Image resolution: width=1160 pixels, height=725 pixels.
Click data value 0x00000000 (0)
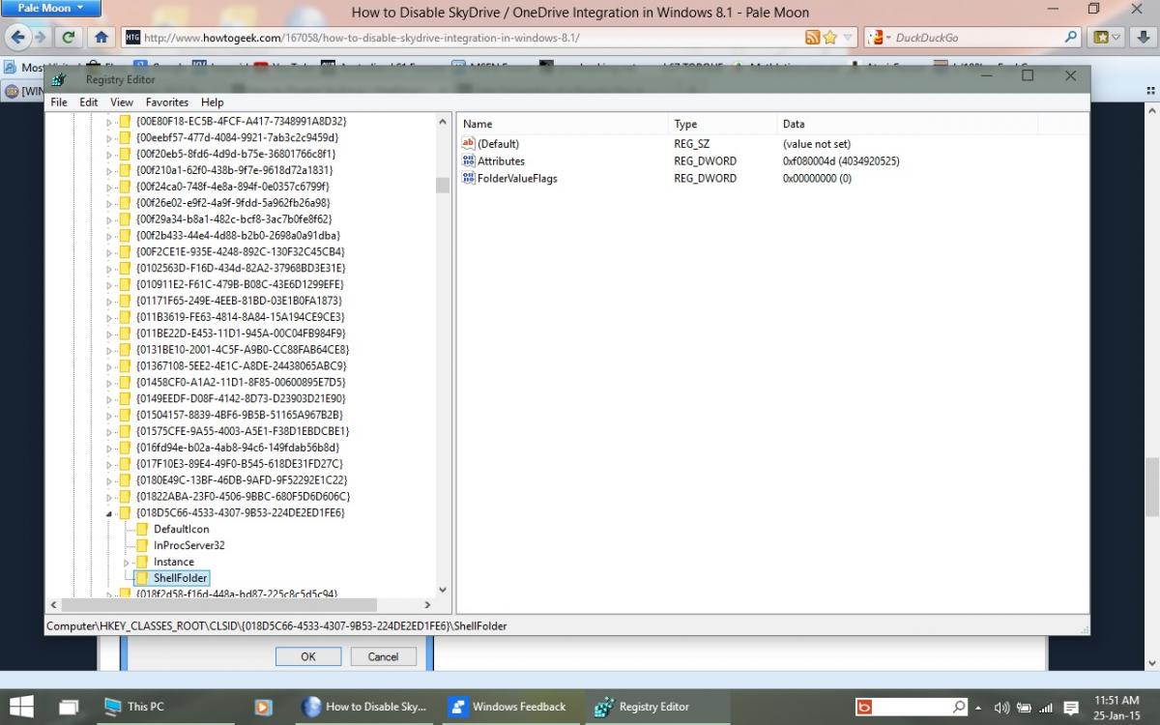tap(817, 179)
